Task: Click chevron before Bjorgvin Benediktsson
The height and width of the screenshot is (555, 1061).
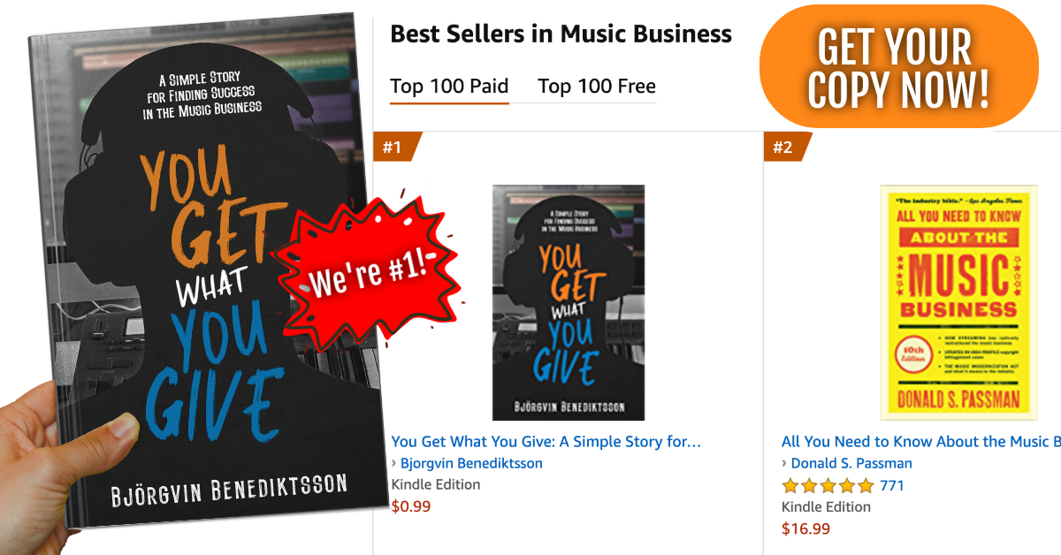Action: 393,463
